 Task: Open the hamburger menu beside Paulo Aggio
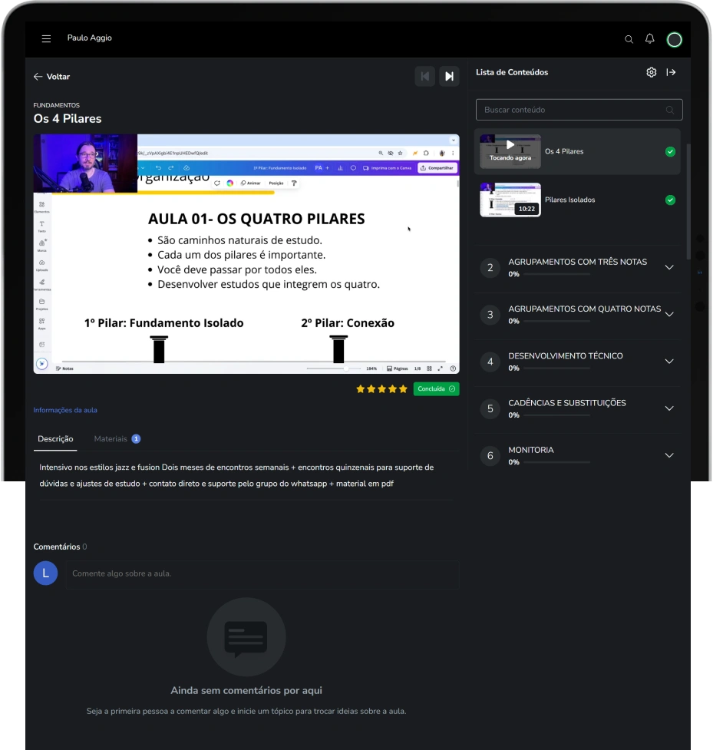pyautogui.click(x=46, y=38)
